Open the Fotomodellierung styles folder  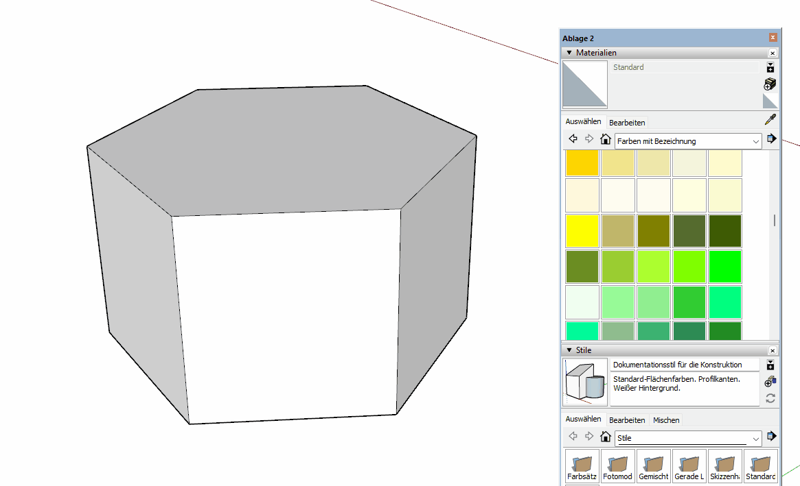[618, 466]
